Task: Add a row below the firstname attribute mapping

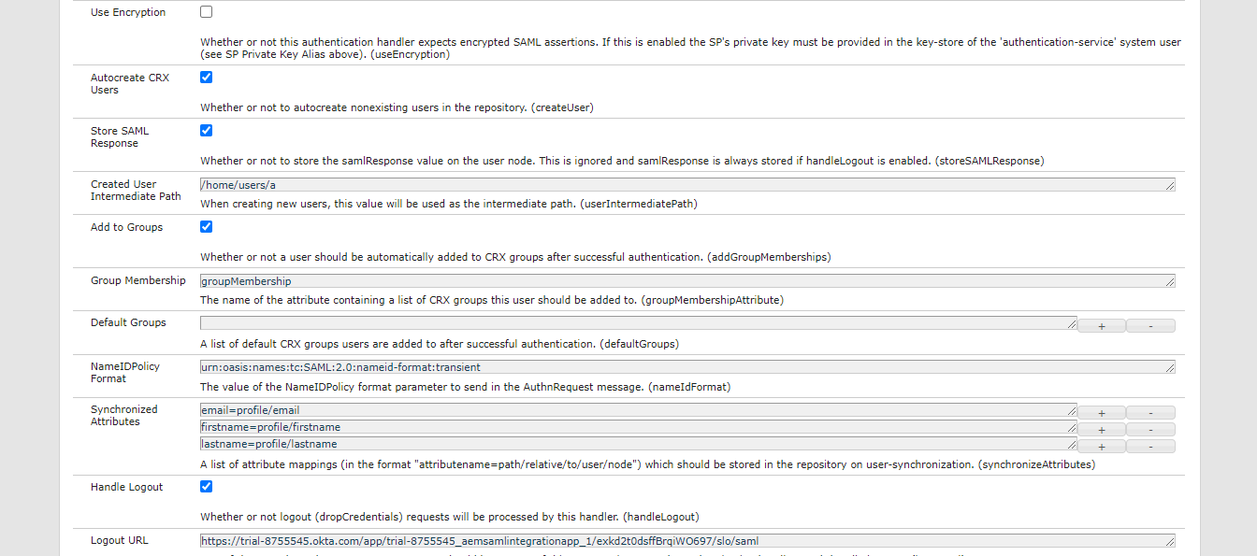Action: pyautogui.click(x=1101, y=428)
